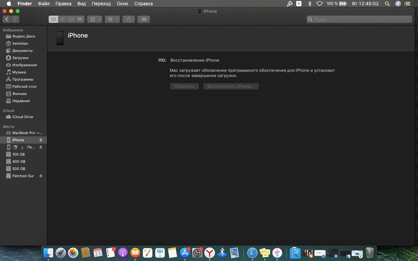The width and height of the screenshot is (418, 261).
Task: Eject the iTe… device in the sidebar
Action: point(41,147)
